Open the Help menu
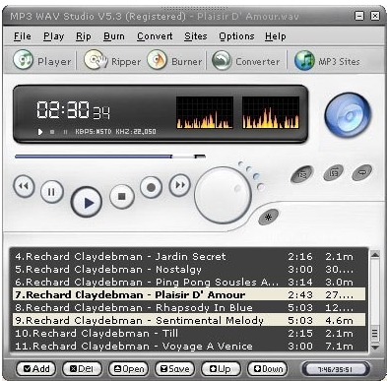 point(276,36)
